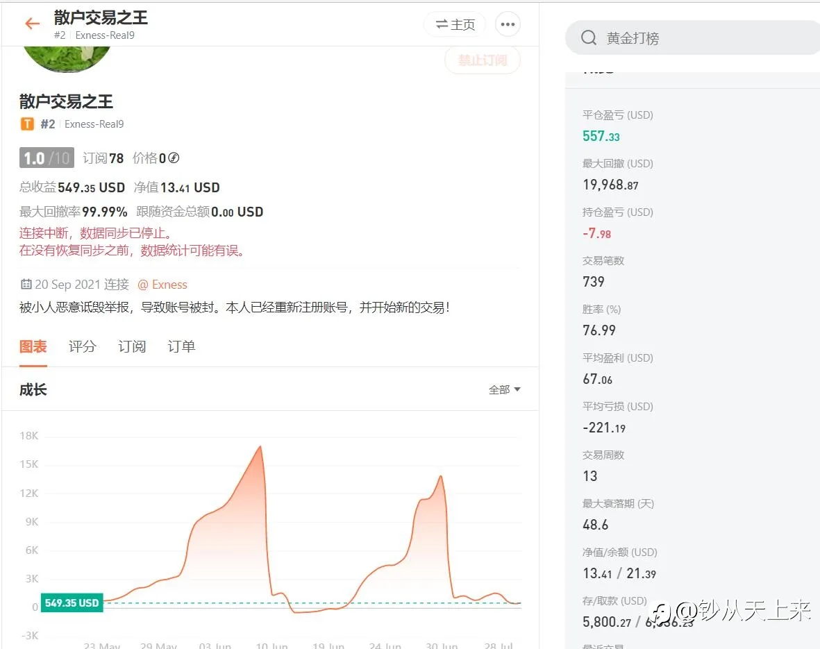
Task: Click the 订阅 78 subscriber count
Action: pyautogui.click(x=103, y=158)
